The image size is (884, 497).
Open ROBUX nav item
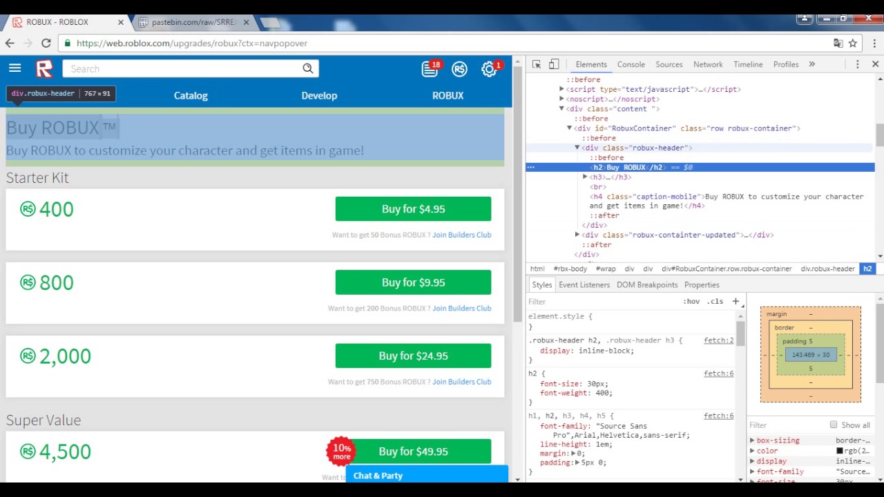point(448,95)
